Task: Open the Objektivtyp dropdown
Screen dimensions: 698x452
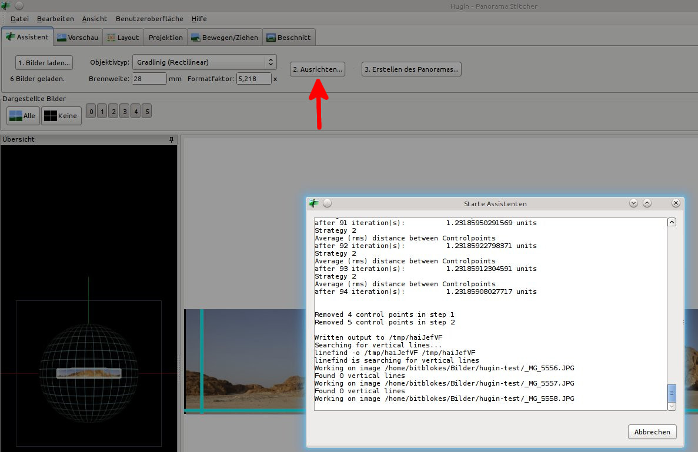Action: pos(204,62)
